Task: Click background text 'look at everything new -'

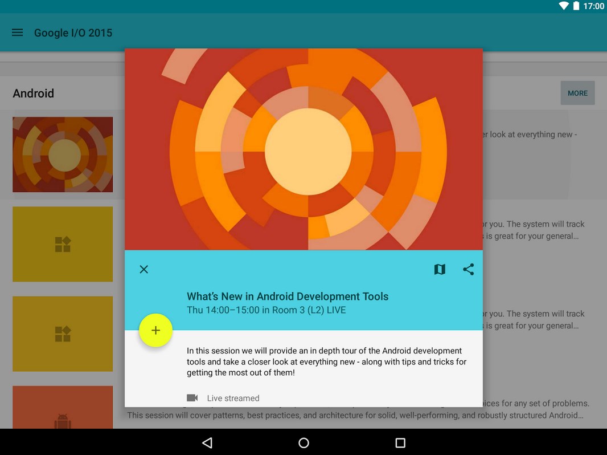Action: 534,135
